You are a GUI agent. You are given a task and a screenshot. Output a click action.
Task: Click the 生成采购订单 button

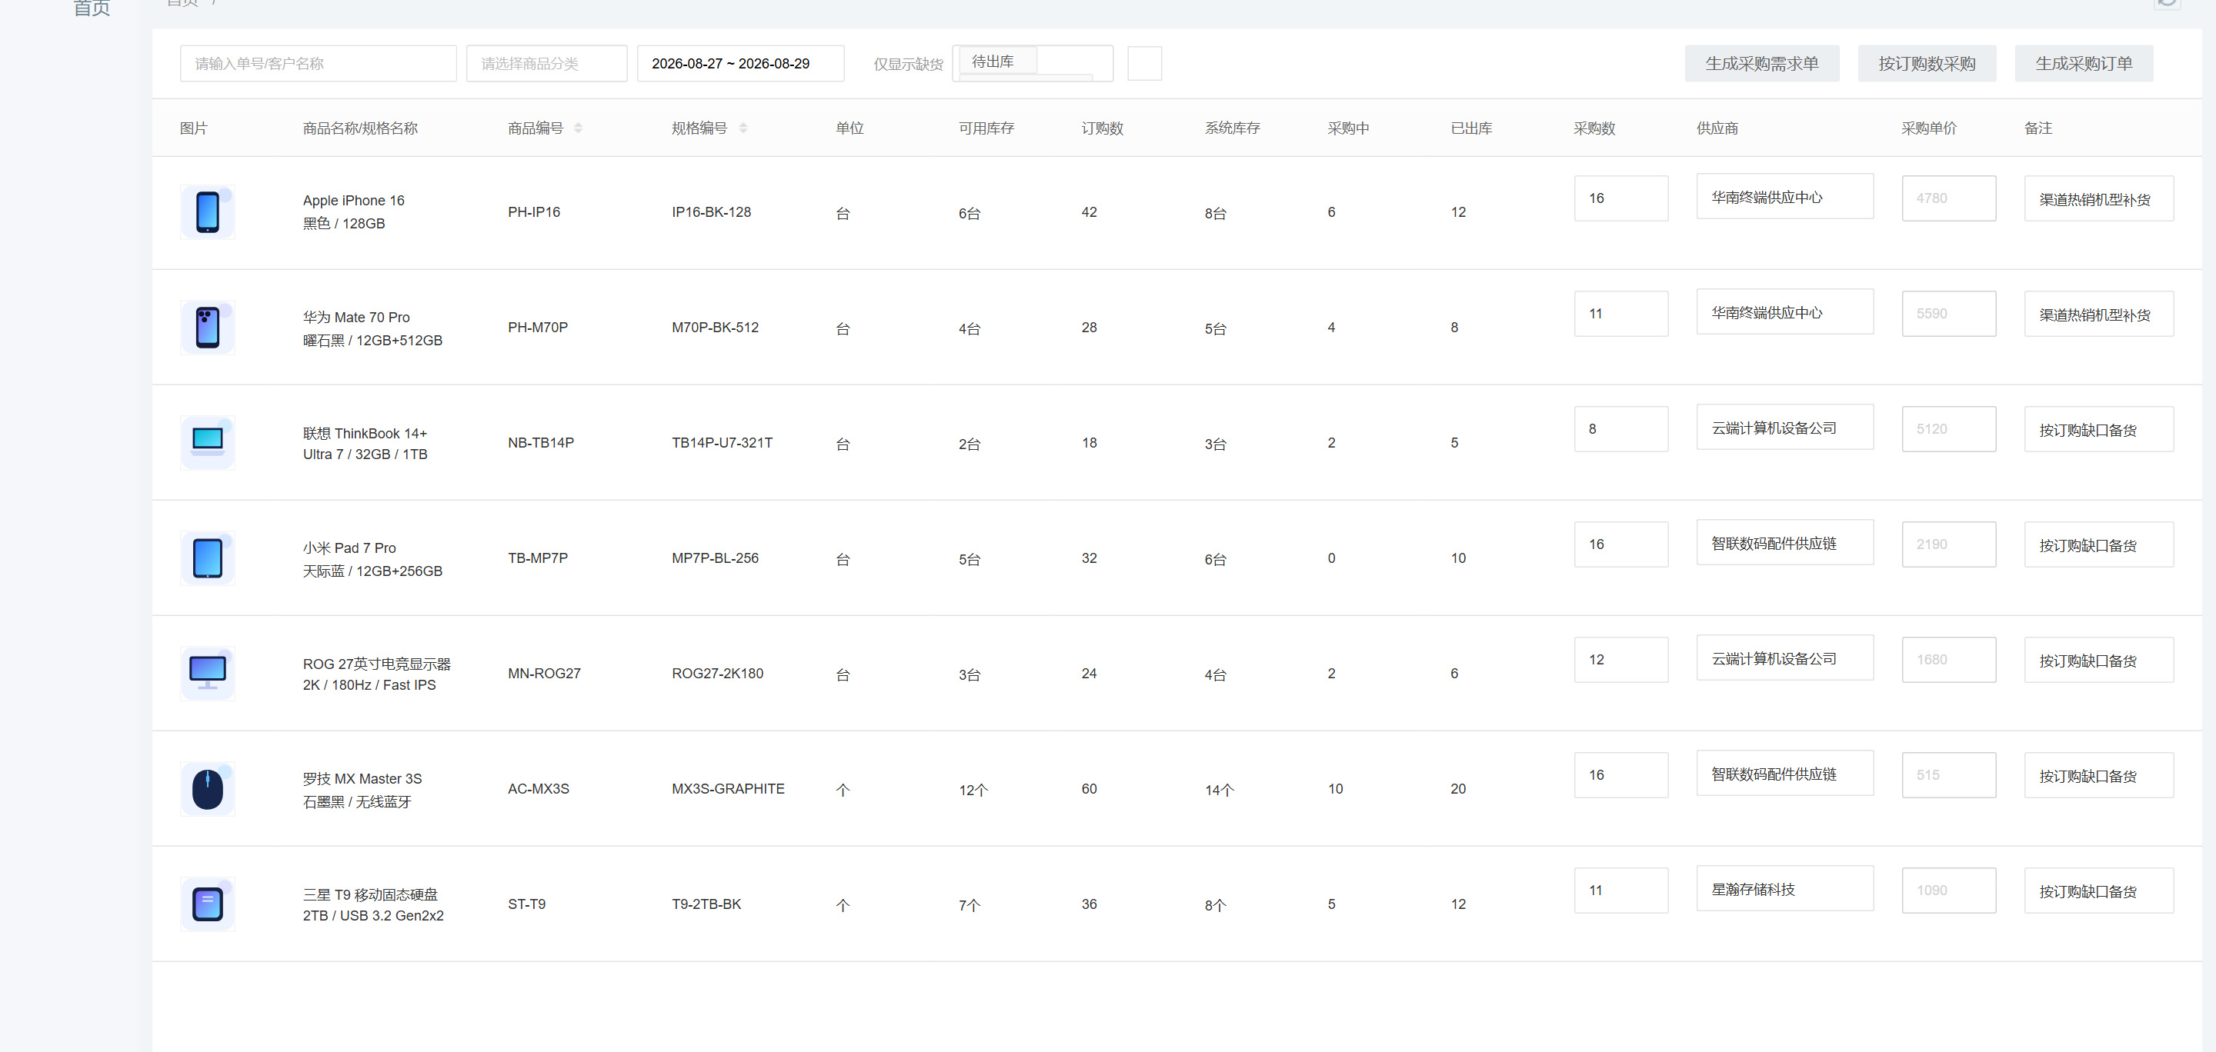click(x=2083, y=64)
